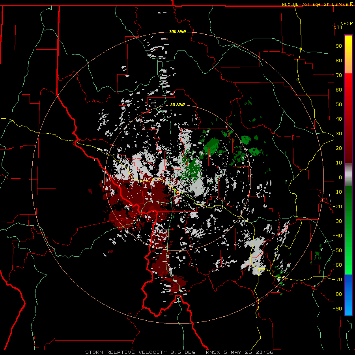Click the positive 40 legend value
This screenshot has width=355, height=355.
point(339,119)
